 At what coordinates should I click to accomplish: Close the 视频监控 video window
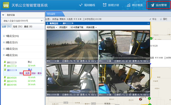coord(148,23)
